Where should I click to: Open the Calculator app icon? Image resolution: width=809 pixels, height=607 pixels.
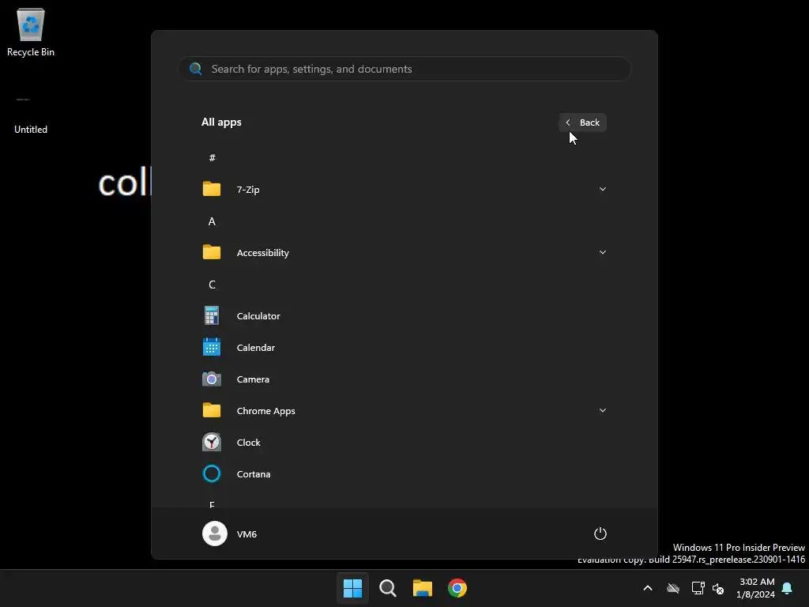[212, 316]
